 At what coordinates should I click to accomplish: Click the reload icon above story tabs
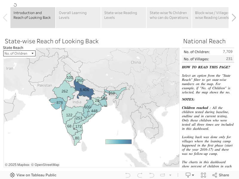pos(15,5)
